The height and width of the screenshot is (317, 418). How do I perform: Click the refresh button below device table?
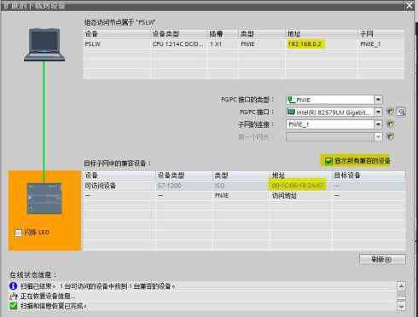pos(382,259)
